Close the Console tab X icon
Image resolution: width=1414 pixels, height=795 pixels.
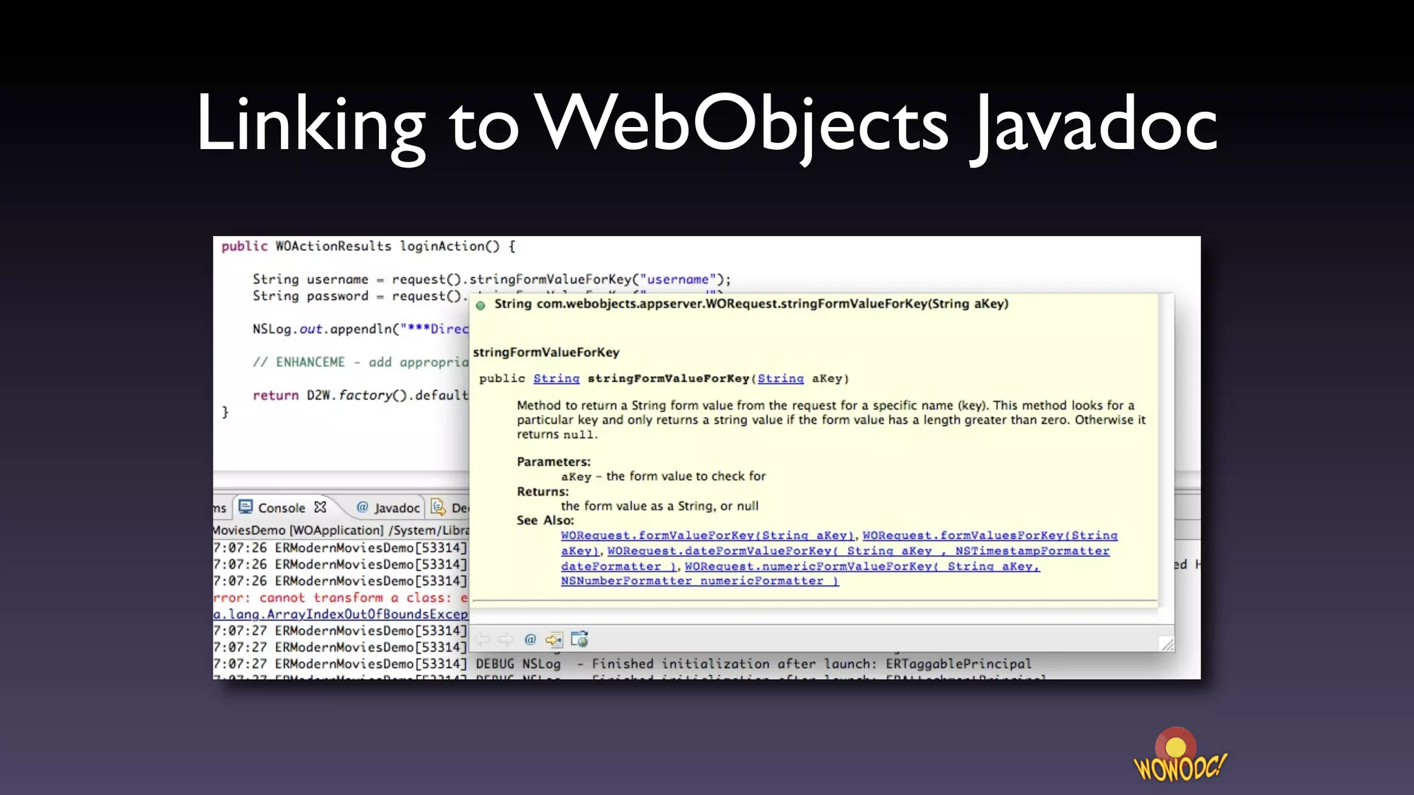320,507
